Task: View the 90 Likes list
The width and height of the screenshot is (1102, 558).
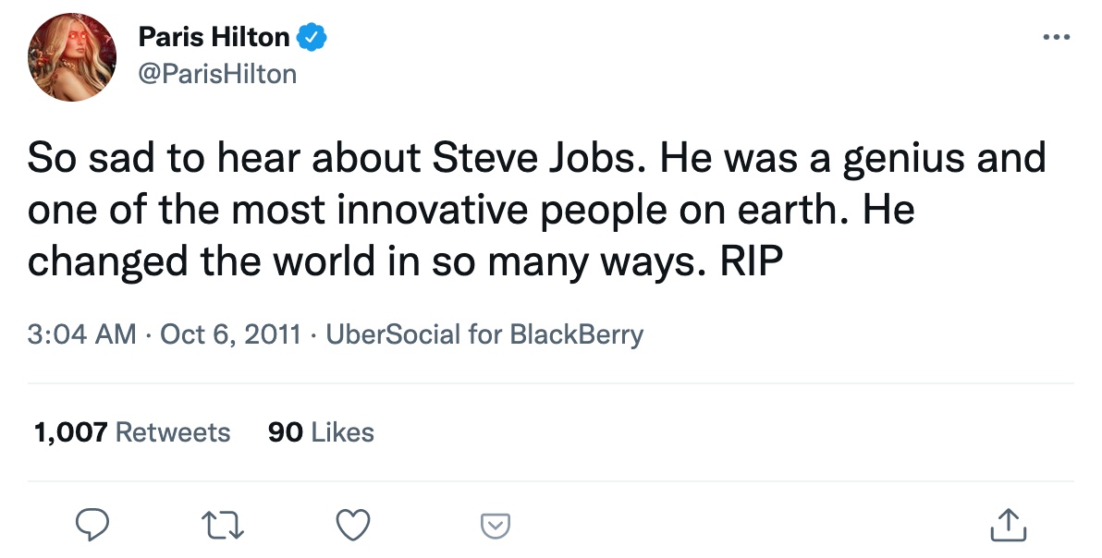Action: (321, 432)
